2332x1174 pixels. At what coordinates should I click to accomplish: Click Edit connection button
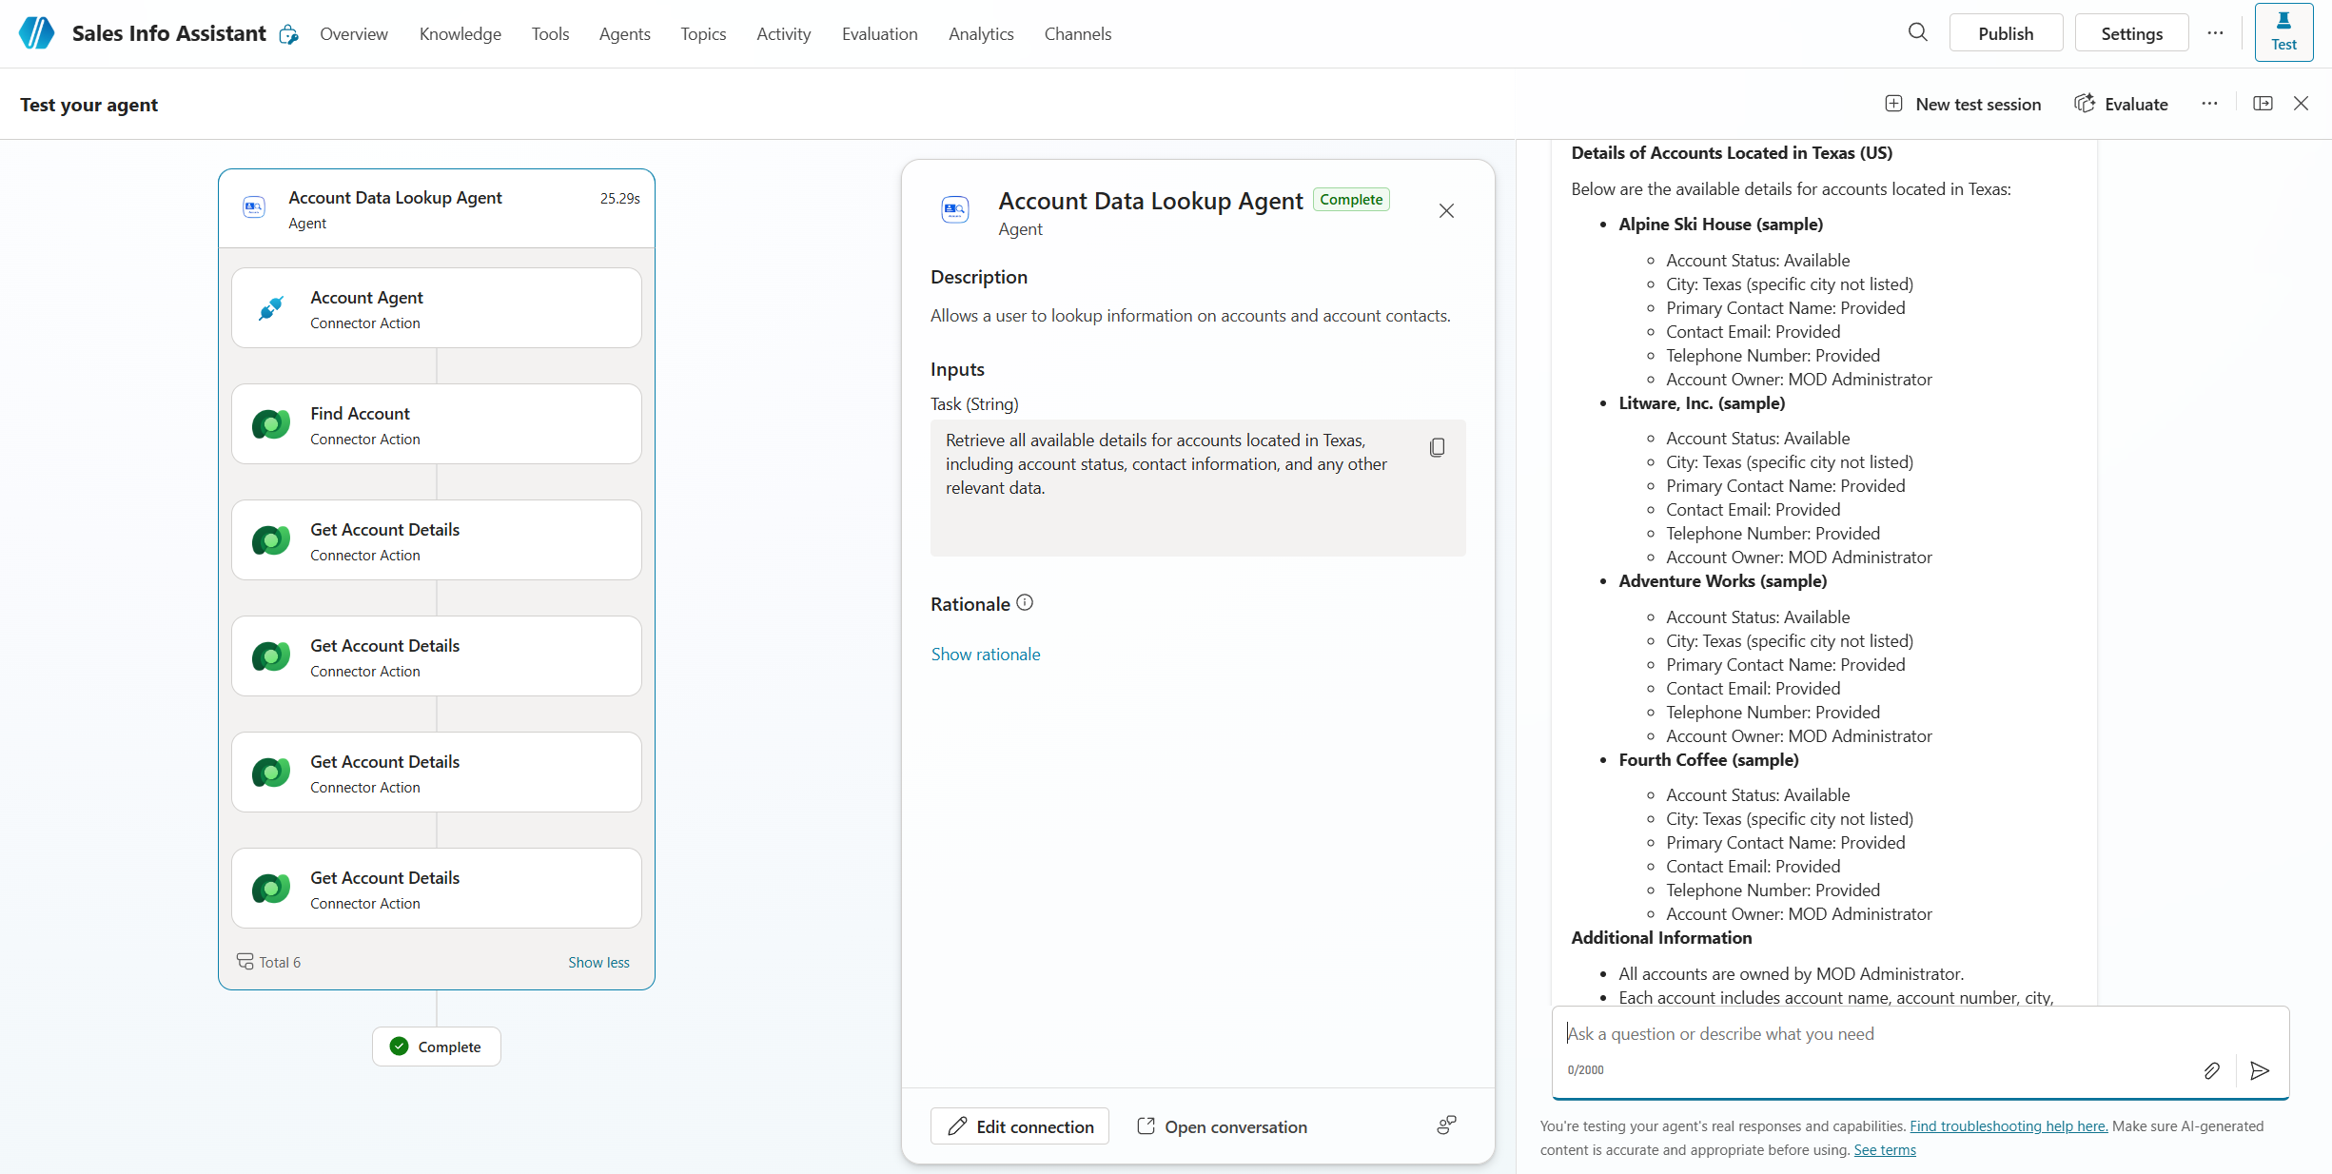[x=1020, y=1126]
